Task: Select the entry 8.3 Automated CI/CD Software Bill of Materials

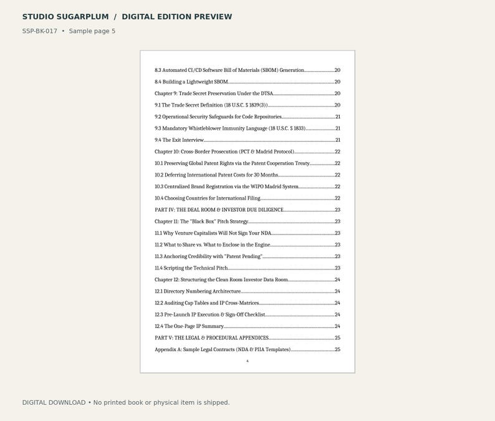Action: [247, 70]
